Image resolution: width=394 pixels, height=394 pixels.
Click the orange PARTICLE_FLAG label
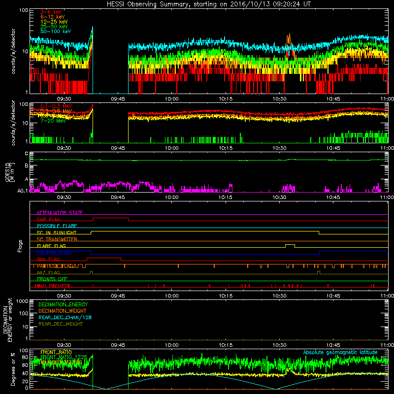[55, 266]
